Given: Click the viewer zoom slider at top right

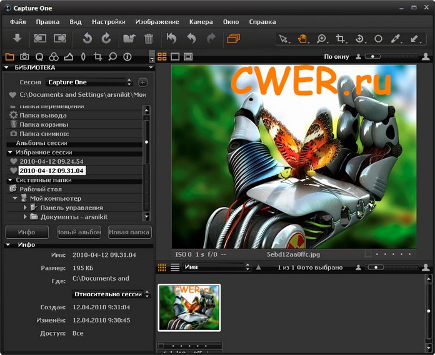Looking at the screenshot, I should pos(391,57).
